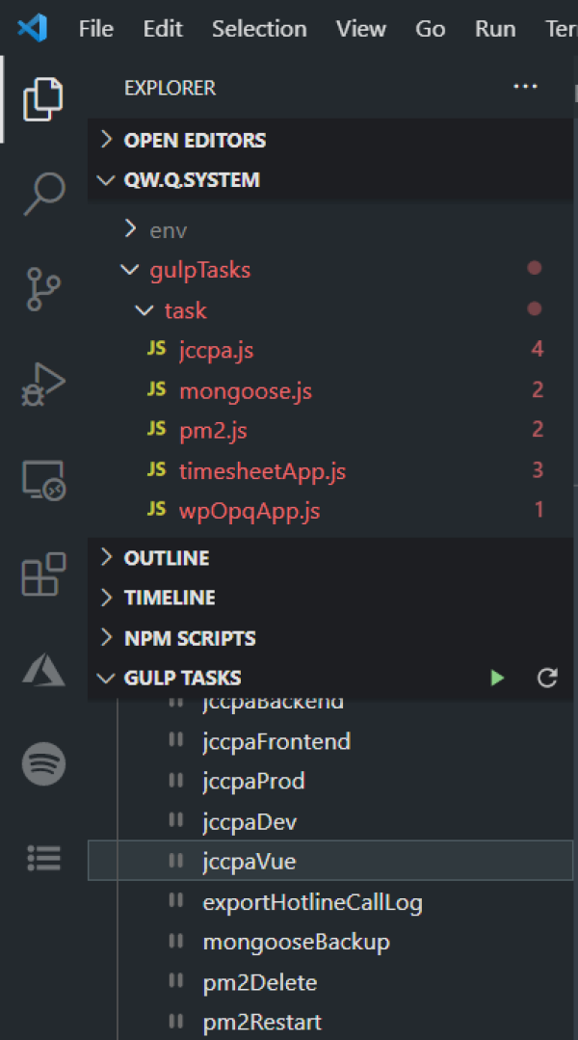Open the Spotify icon in activity bar
This screenshot has width=578, height=1040.
(43, 763)
